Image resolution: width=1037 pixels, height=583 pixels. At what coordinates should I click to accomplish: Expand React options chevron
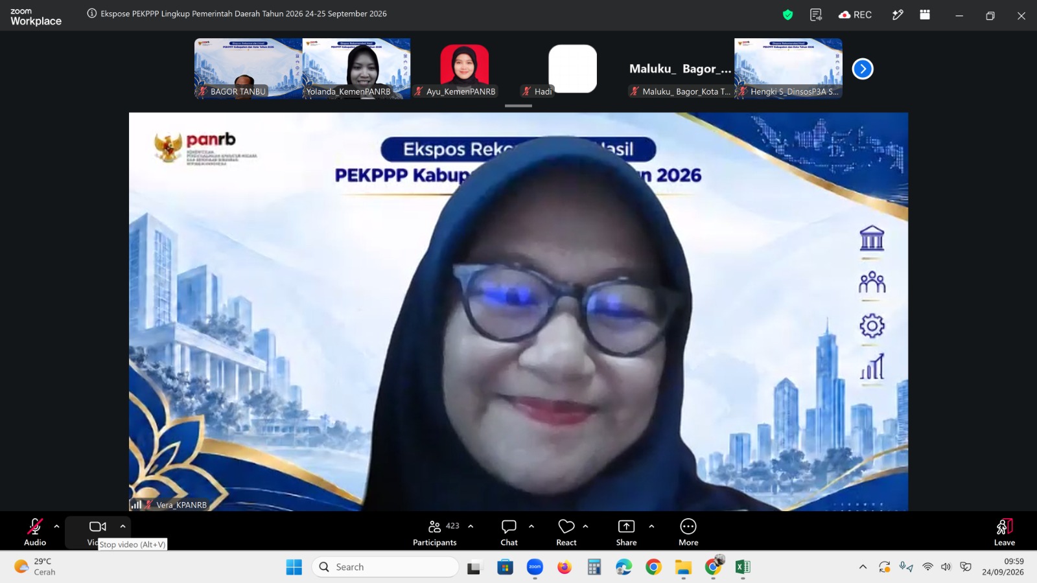click(x=585, y=526)
